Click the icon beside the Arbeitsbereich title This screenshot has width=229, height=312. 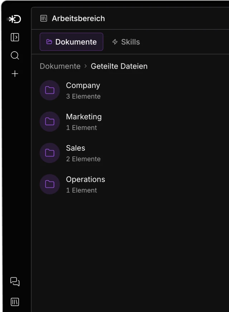(44, 18)
